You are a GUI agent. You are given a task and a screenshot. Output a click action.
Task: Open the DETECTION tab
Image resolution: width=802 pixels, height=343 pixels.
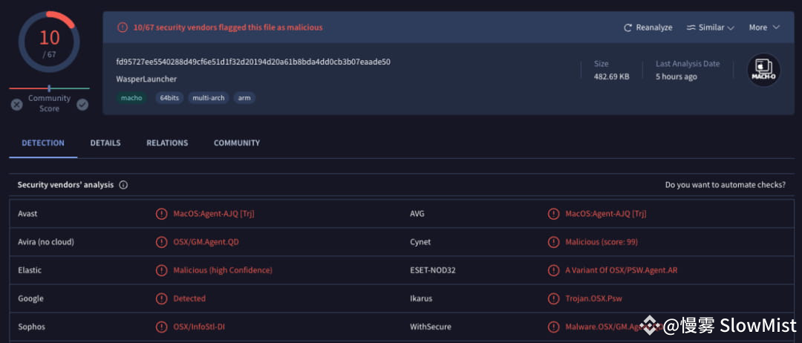tap(43, 143)
